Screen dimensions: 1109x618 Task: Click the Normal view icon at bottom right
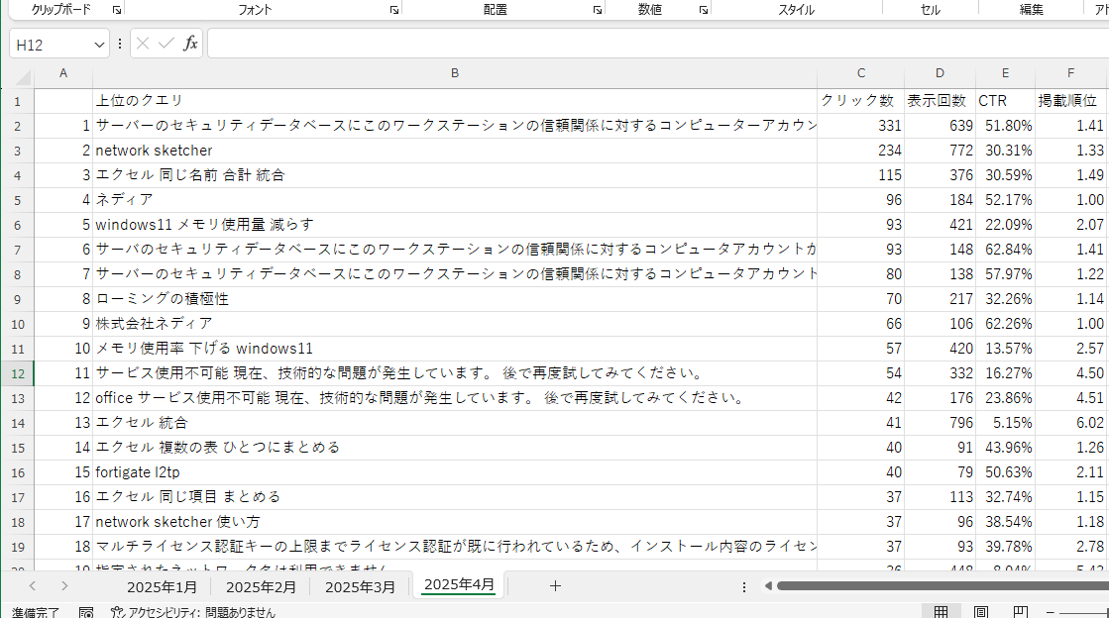(942, 610)
